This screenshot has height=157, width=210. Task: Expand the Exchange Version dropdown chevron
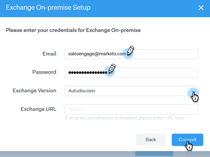click(193, 91)
